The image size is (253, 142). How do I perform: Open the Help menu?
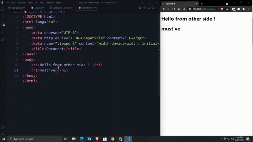click(x=58, y=3)
